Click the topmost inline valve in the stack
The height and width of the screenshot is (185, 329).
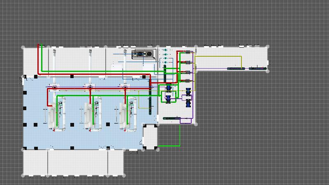tap(189, 52)
